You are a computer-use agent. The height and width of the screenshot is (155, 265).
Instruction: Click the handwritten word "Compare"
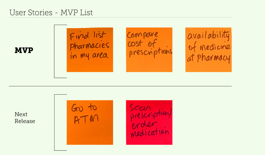[142, 35]
